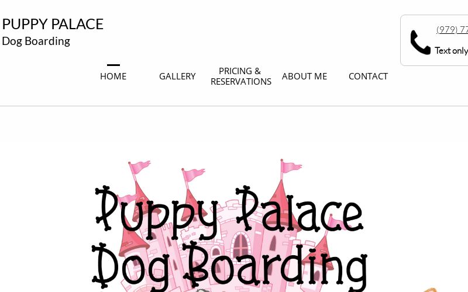Click the black phone handset icon
The height and width of the screenshot is (292, 468).
click(420, 42)
